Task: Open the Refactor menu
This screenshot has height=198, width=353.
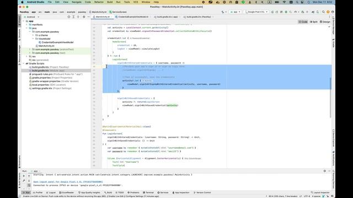Action: [x=99, y=2]
